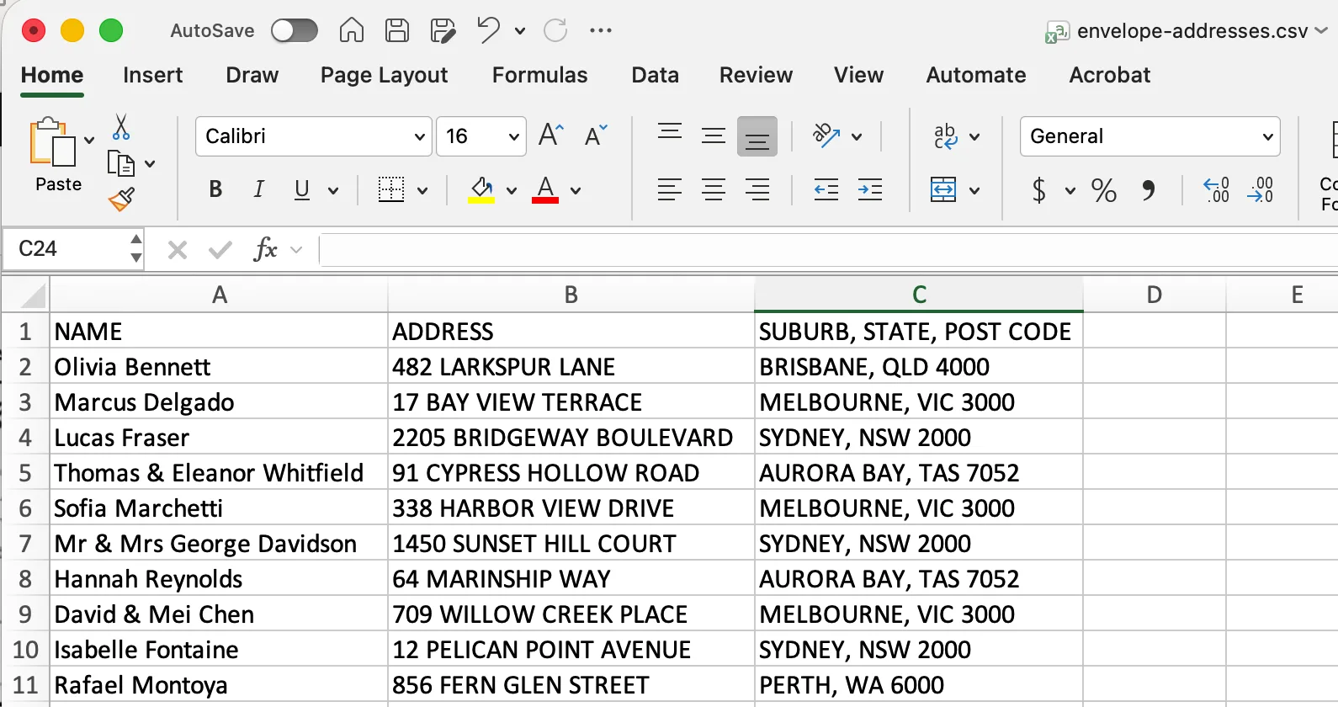Screen dimensions: 1338x707
Task: Switch to the Insert tab
Action: pyautogui.click(x=152, y=75)
